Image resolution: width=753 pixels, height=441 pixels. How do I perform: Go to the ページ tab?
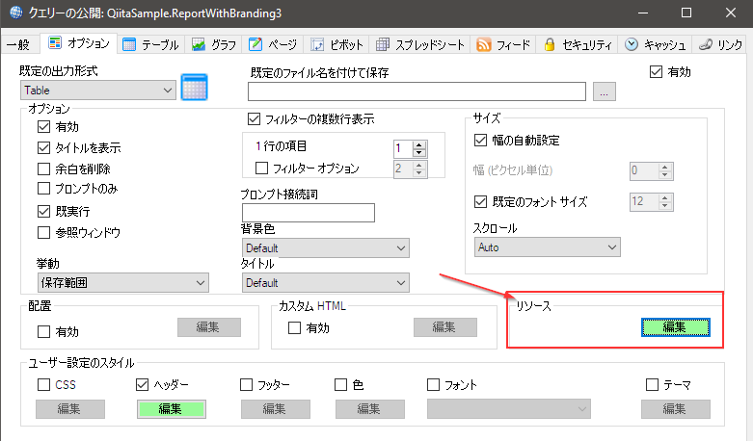pos(273,44)
